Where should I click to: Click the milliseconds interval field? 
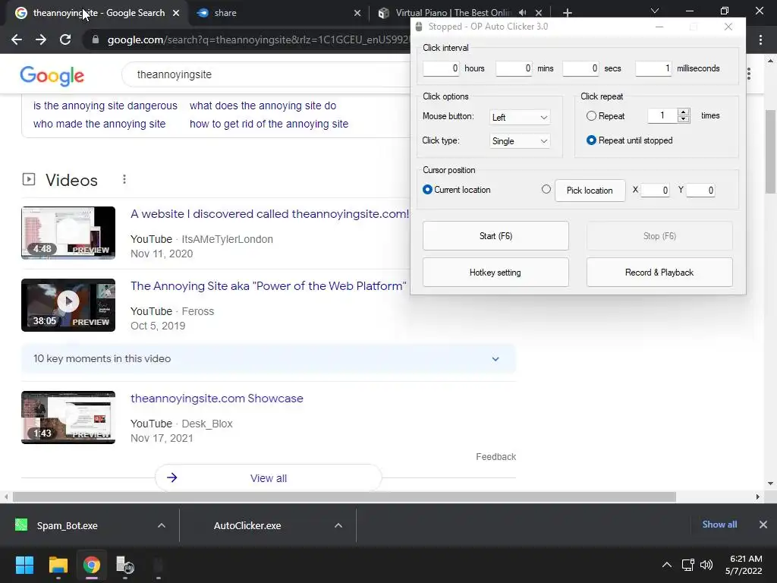coord(653,68)
